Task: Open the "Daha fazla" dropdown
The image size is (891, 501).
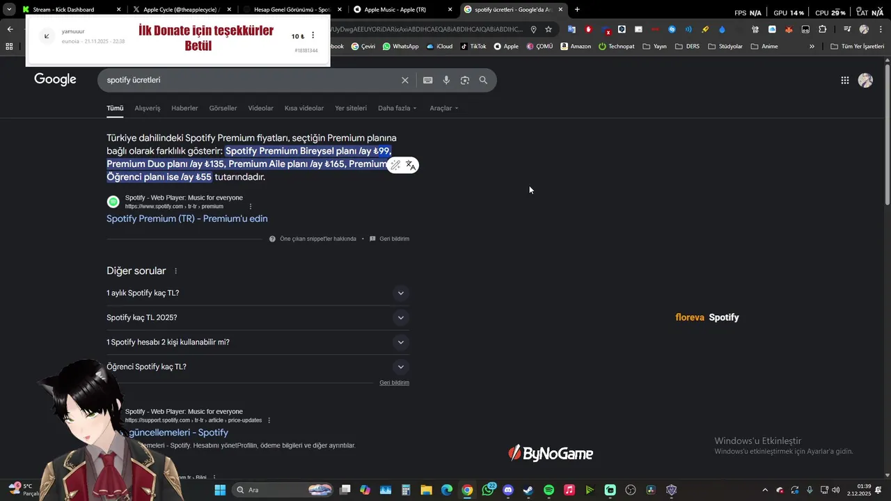Action: pos(397,108)
